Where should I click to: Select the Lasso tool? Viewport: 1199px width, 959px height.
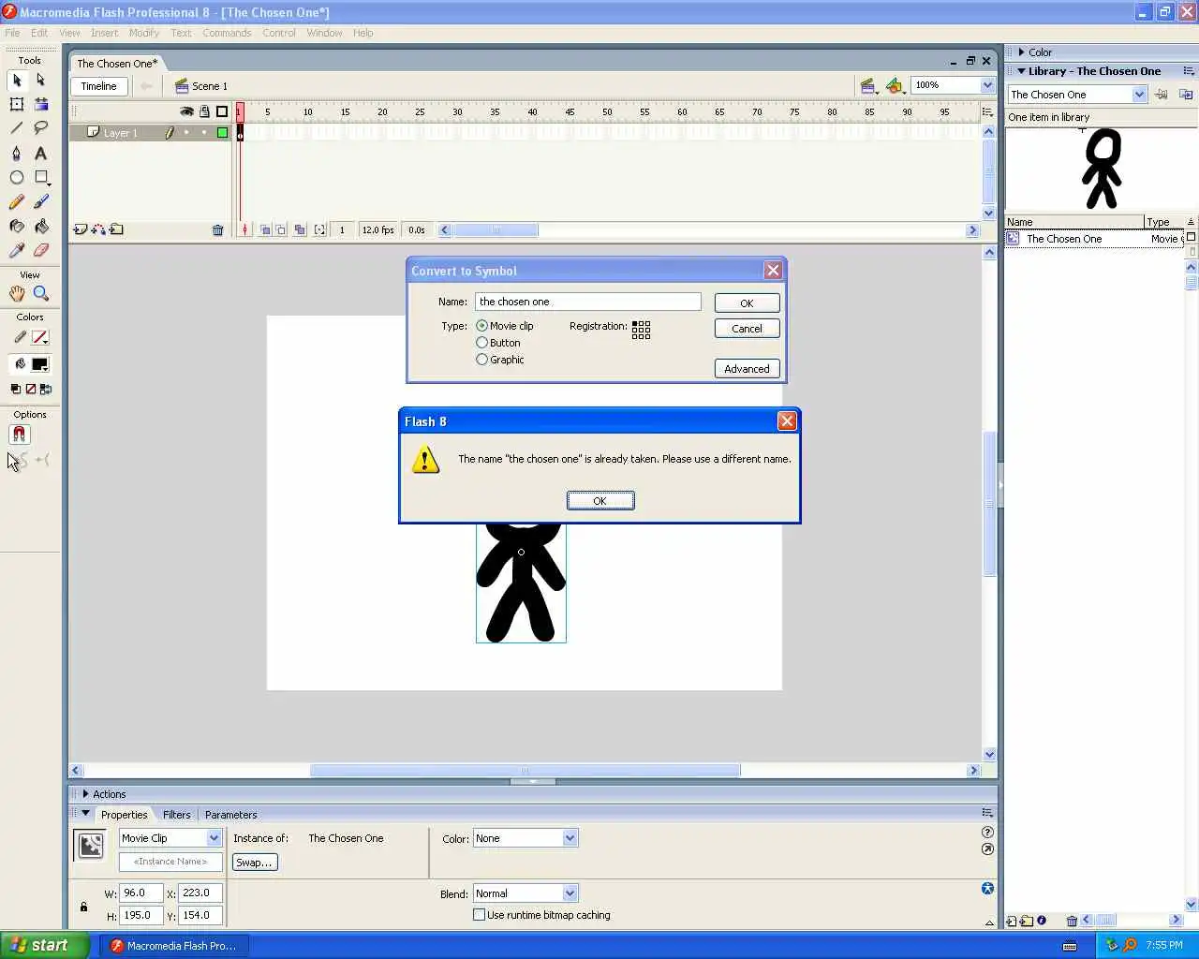40,128
